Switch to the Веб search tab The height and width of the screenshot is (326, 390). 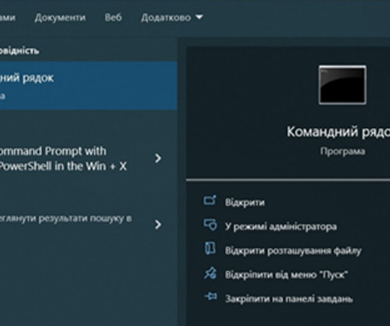[x=113, y=17]
